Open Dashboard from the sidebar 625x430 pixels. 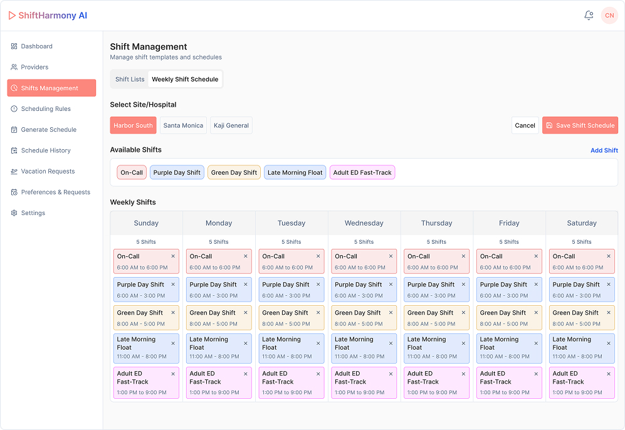(36, 46)
